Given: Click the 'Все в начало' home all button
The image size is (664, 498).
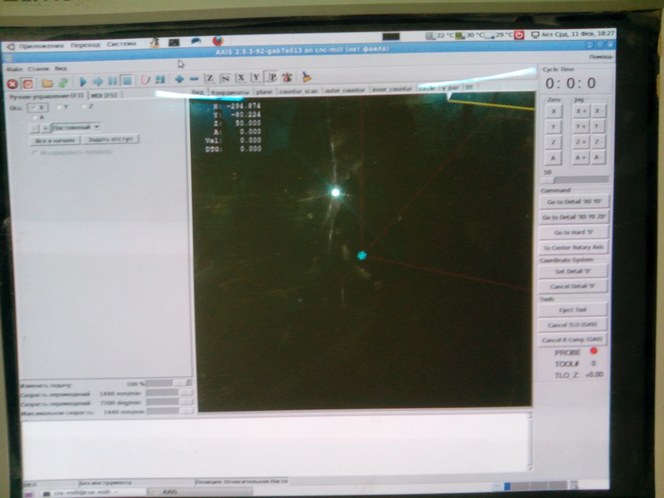Looking at the screenshot, I should [55, 140].
